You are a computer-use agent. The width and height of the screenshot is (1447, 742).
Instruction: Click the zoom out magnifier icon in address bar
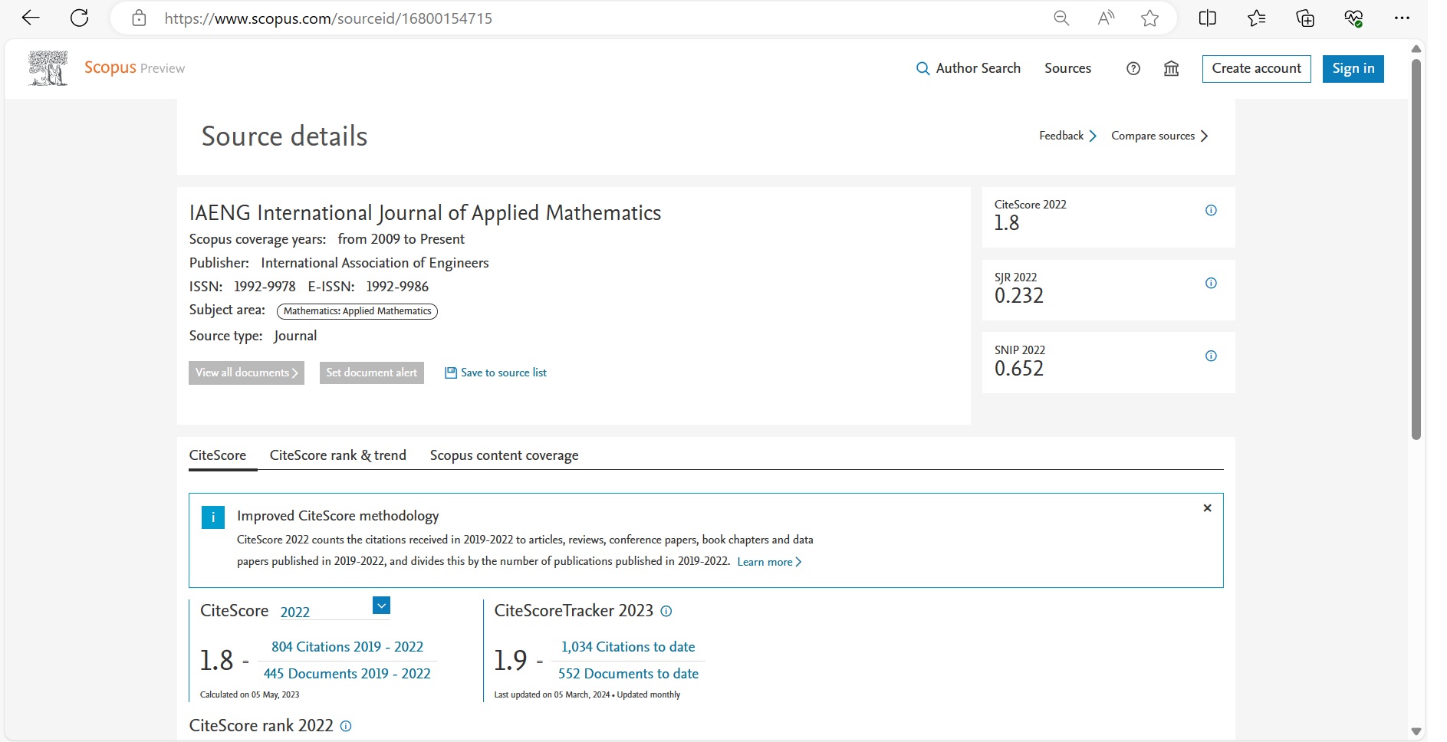[1061, 18]
